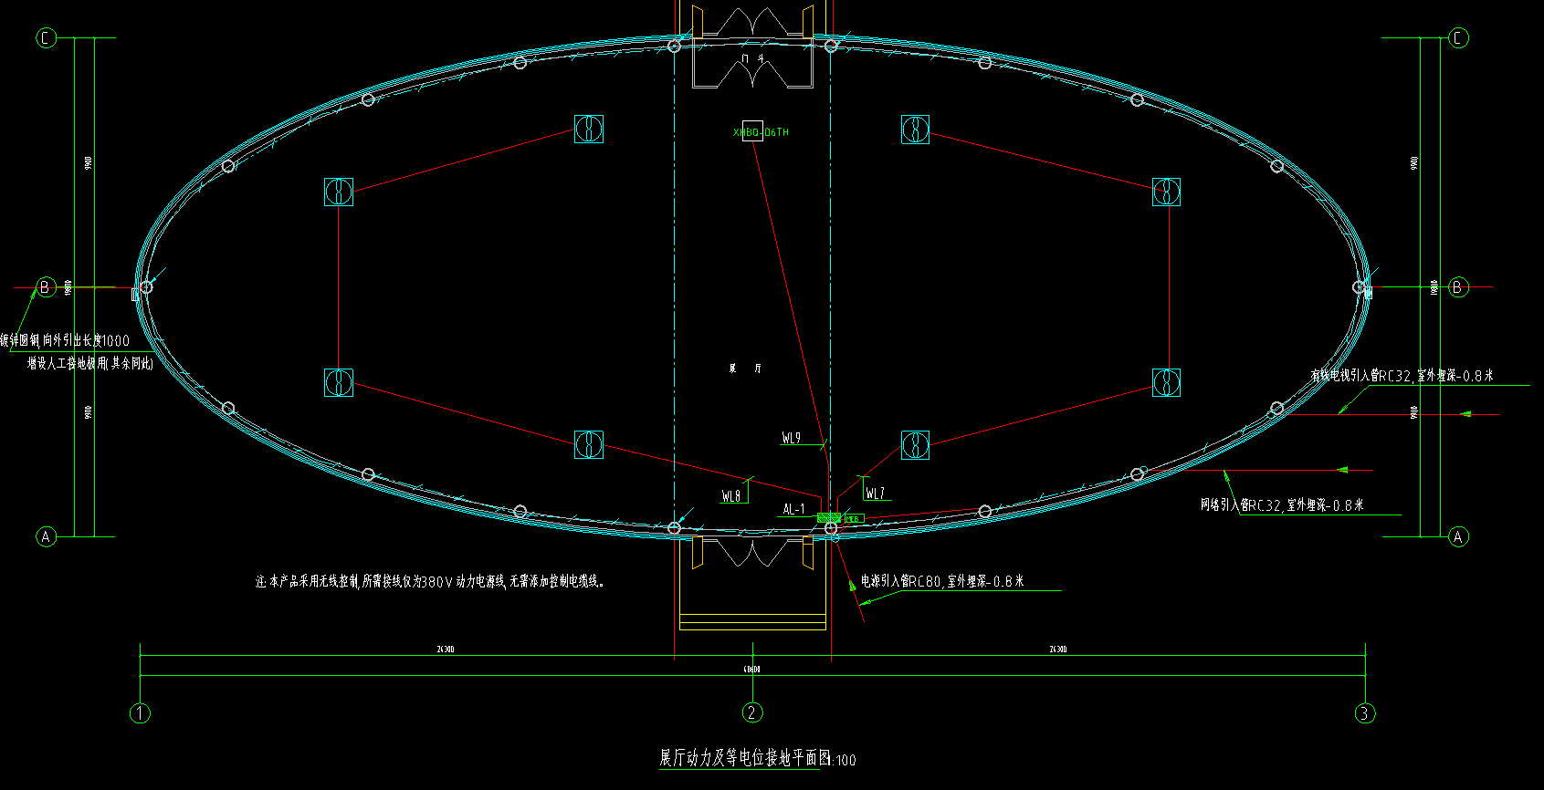Select grid bubble C on the left
1544x790 pixels.
[x=46, y=38]
